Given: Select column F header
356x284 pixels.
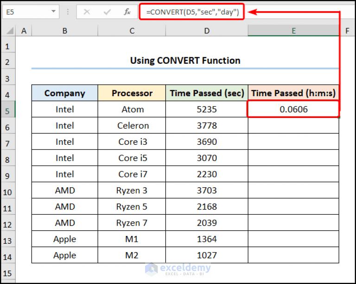Looking at the screenshot, I should point(347,31).
